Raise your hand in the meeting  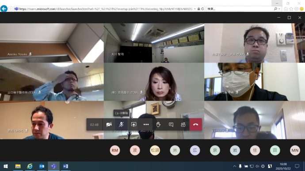click(x=158, y=124)
